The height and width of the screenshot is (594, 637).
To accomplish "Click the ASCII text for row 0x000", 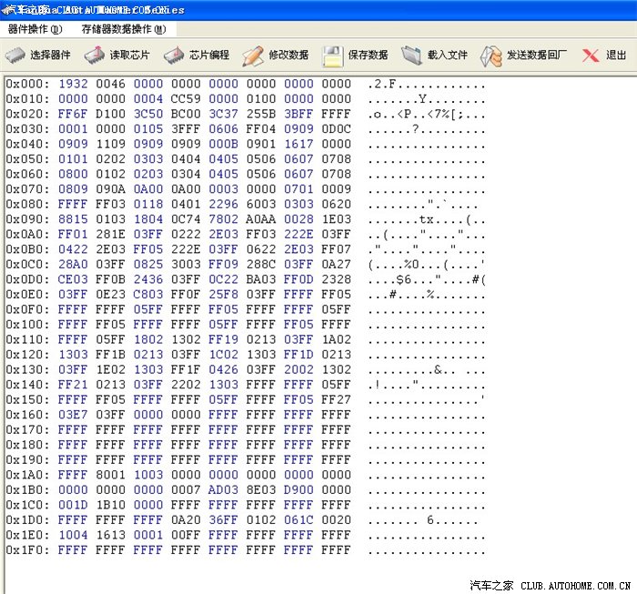I will click(427, 84).
